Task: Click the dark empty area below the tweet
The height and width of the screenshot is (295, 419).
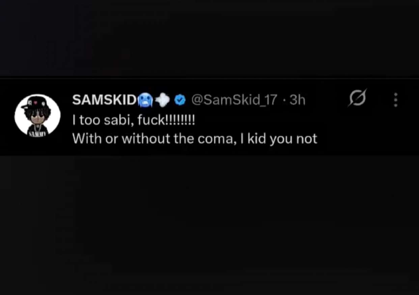Action: pos(209,223)
